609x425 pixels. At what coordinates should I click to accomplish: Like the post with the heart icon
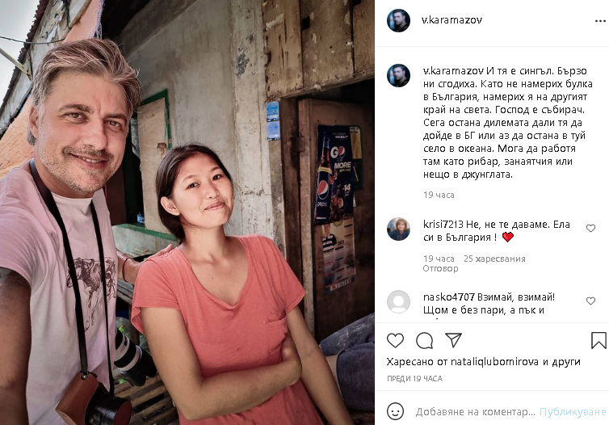396,341
